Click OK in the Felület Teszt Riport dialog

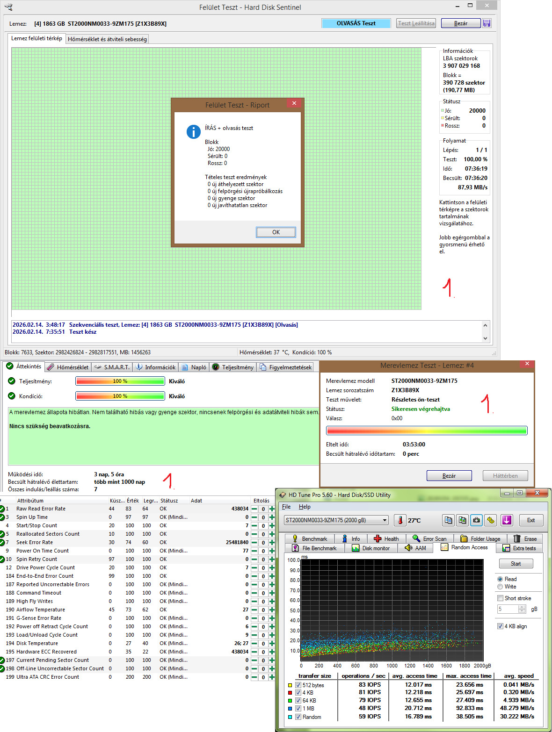click(x=276, y=232)
